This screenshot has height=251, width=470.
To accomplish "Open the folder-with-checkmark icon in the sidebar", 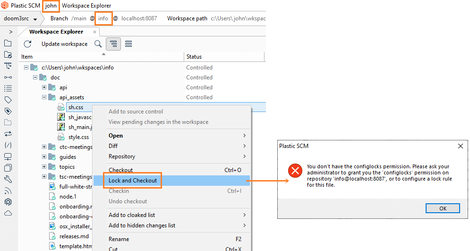I will point(8,54).
